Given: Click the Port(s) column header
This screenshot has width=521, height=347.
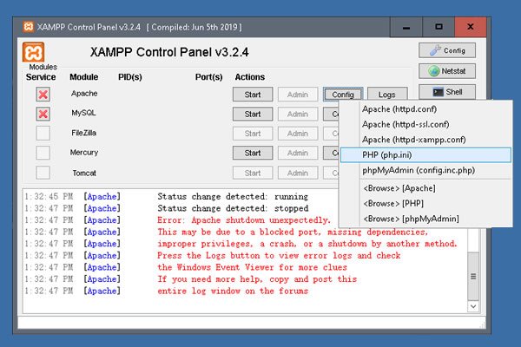Looking at the screenshot, I should pyautogui.click(x=209, y=77).
